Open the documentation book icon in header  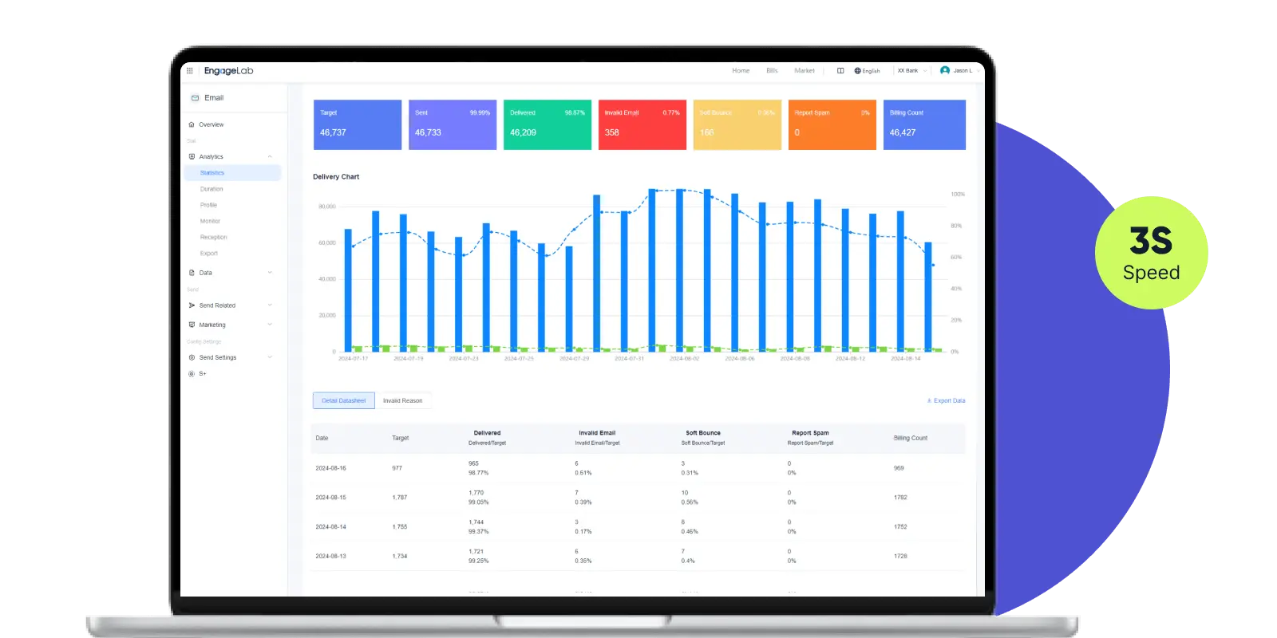point(840,71)
